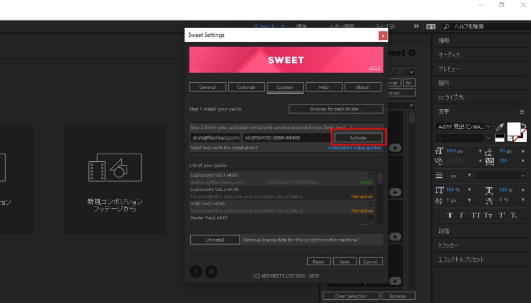The height and width of the screenshot is (303, 531).
Task: Show hidden workspaces with double chevron
Action: (x=416, y=27)
